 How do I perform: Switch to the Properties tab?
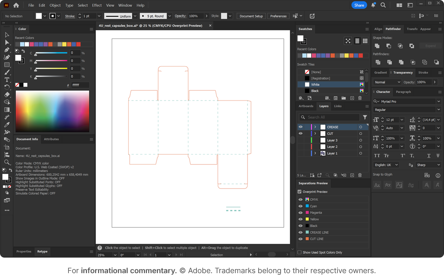tap(24, 252)
